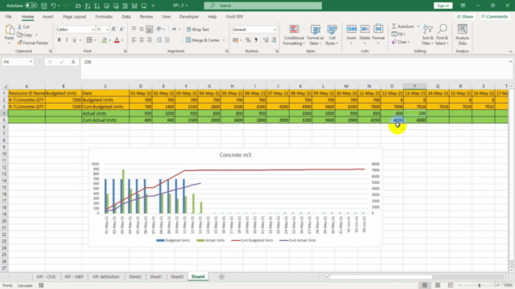Select the Concrete m3 chart title

point(235,155)
